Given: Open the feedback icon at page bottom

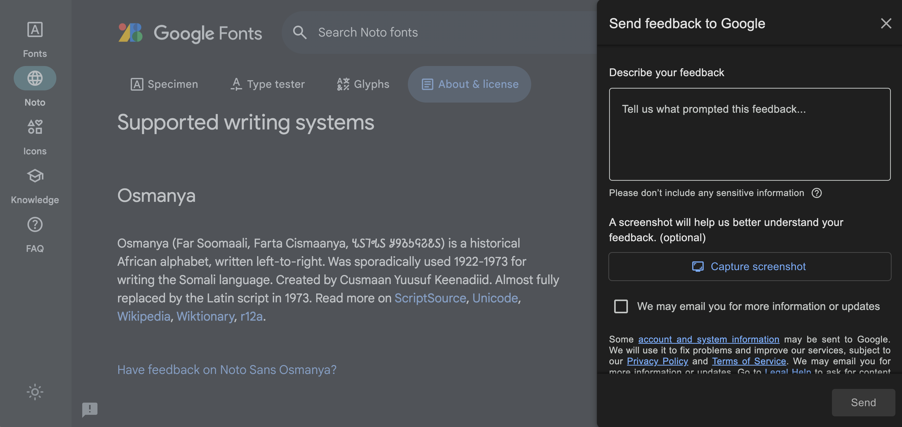Looking at the screenshot, I should 90,410.
